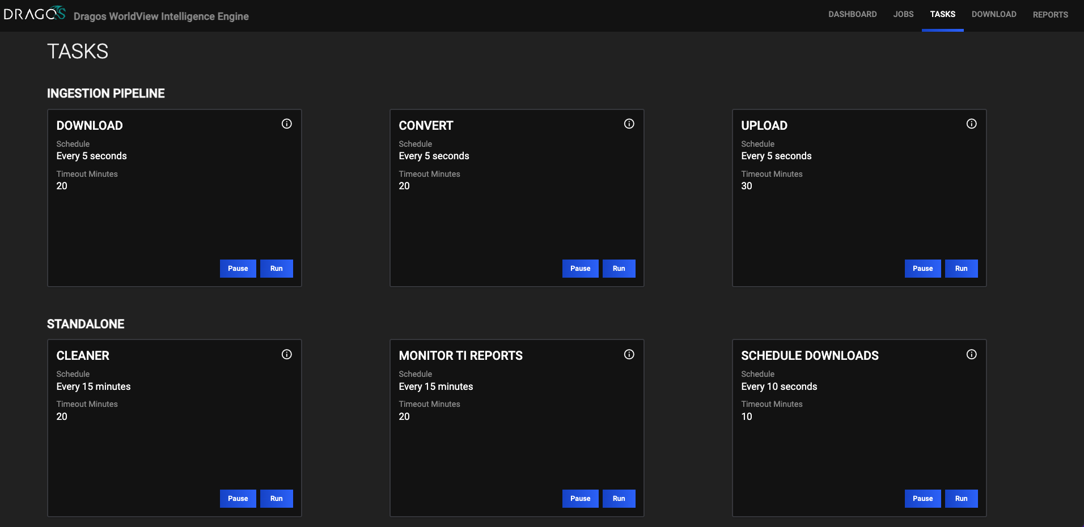The height and width of the screenshot is (527, 1084).
Task: Click the DOWNLOAD card title
Action: point(90,126)
